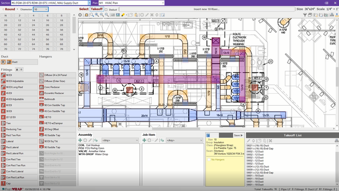The image size is (339, 191).
Task: Click the print icon in drawing toolbar
Action: [x=332, y=15]
